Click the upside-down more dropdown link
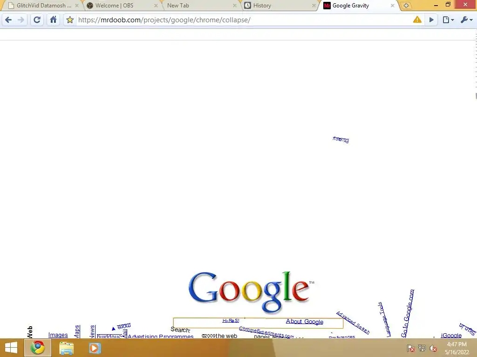Image resolution: width=477 pixels, height=357 pixels. click(122, 327)
